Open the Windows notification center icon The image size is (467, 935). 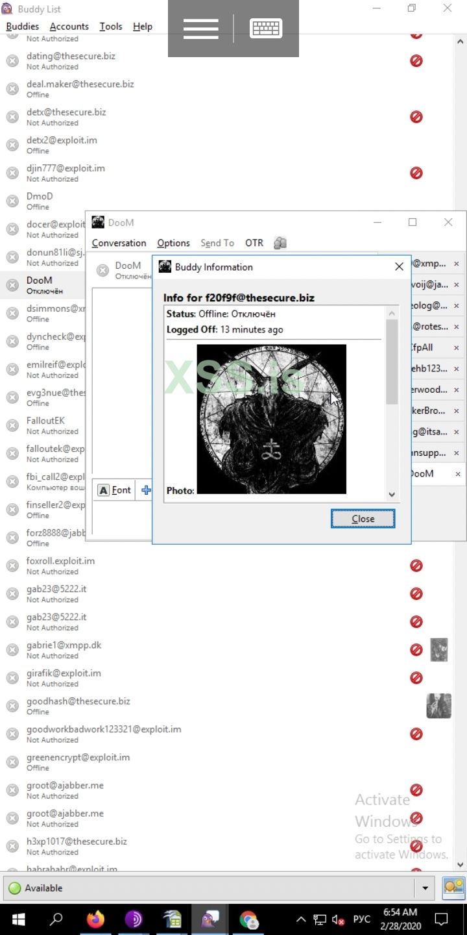[441, 919]
